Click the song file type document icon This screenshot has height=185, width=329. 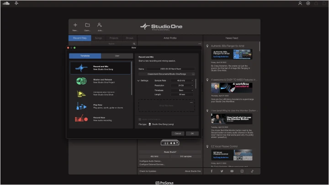coord(150,124)
